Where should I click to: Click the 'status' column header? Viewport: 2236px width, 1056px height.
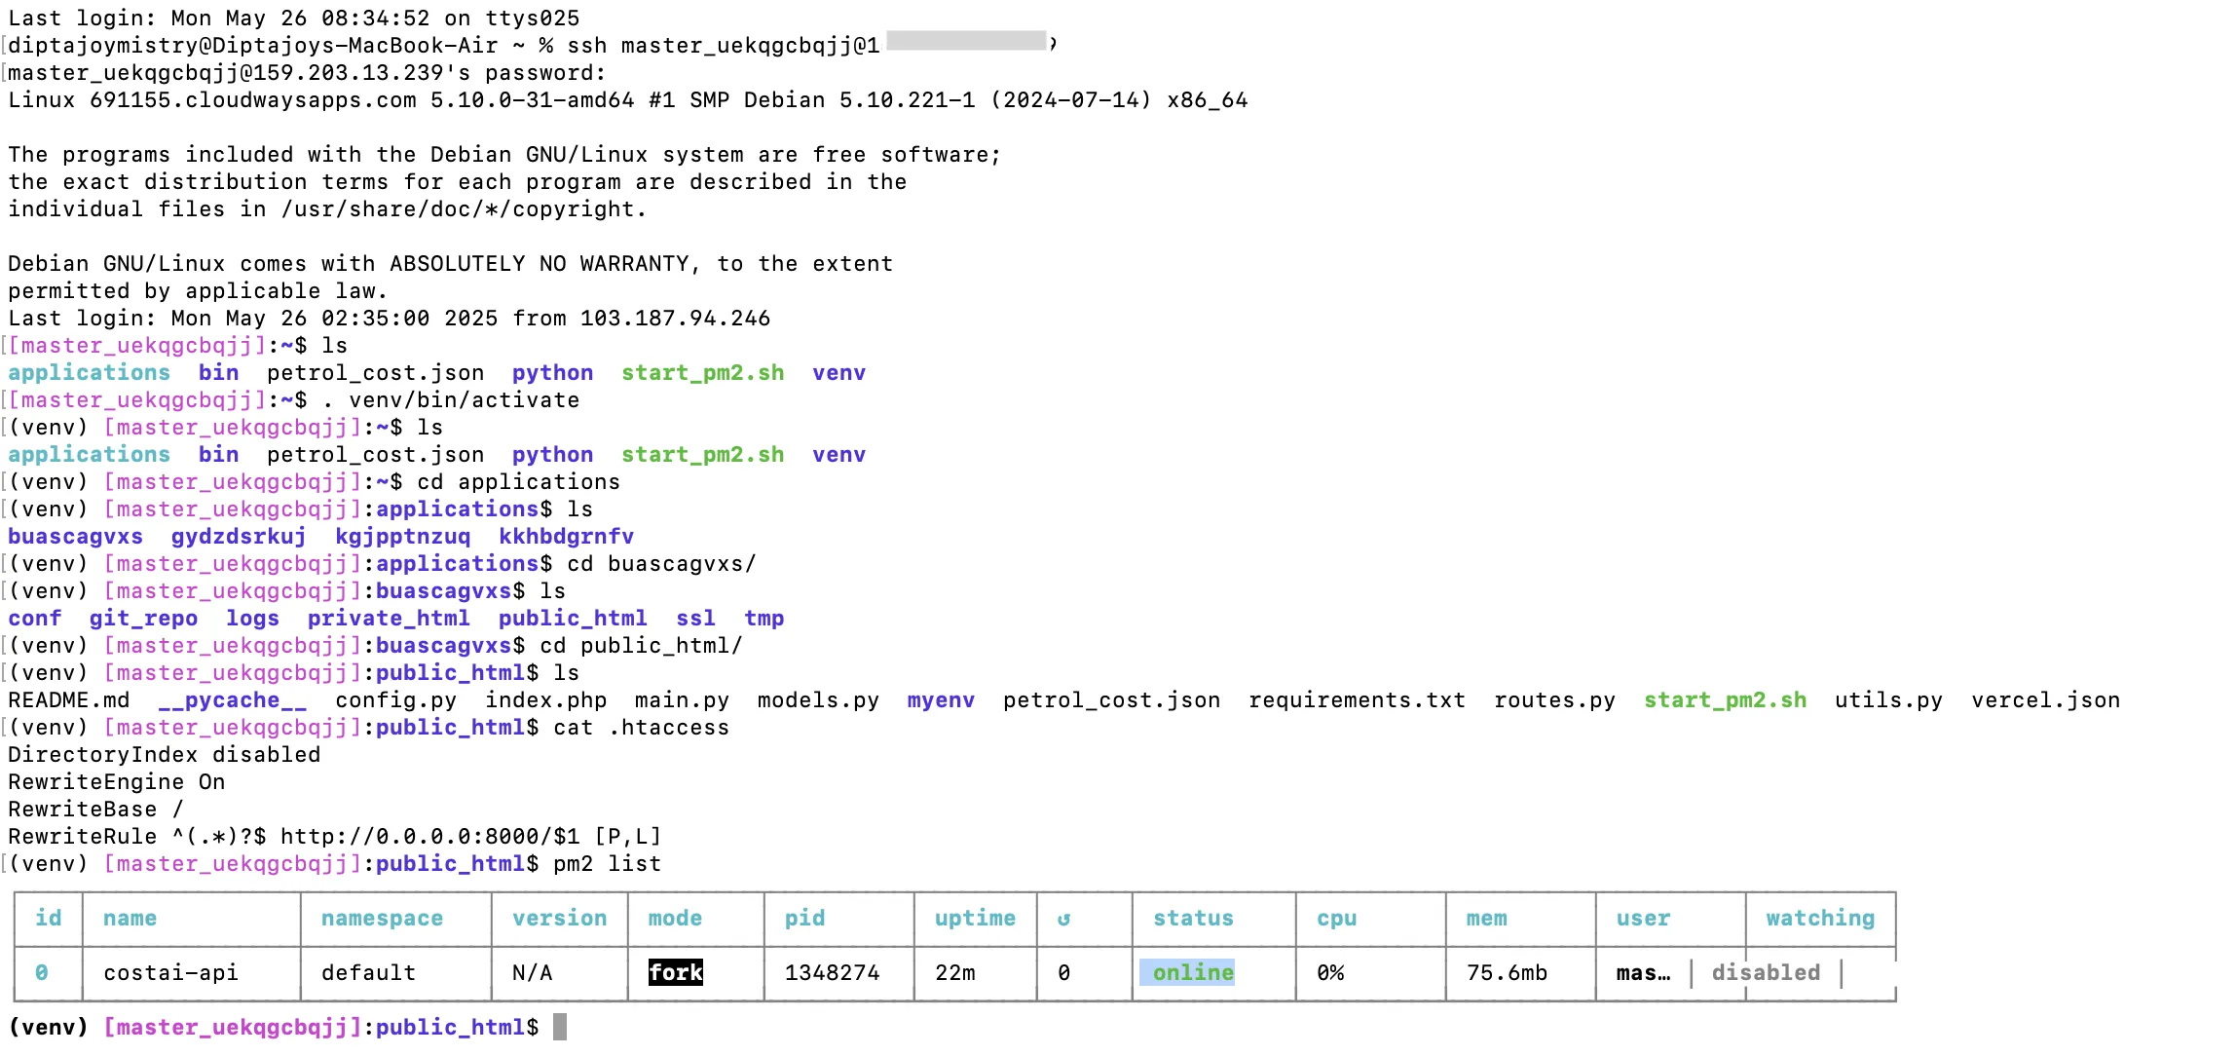[1194, 919]
